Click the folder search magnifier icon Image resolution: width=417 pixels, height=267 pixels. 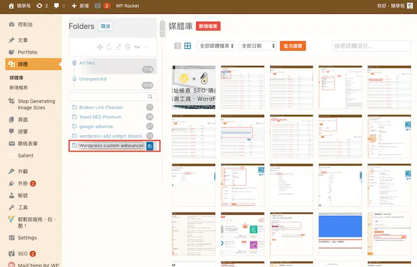click(x=150, y=97)
